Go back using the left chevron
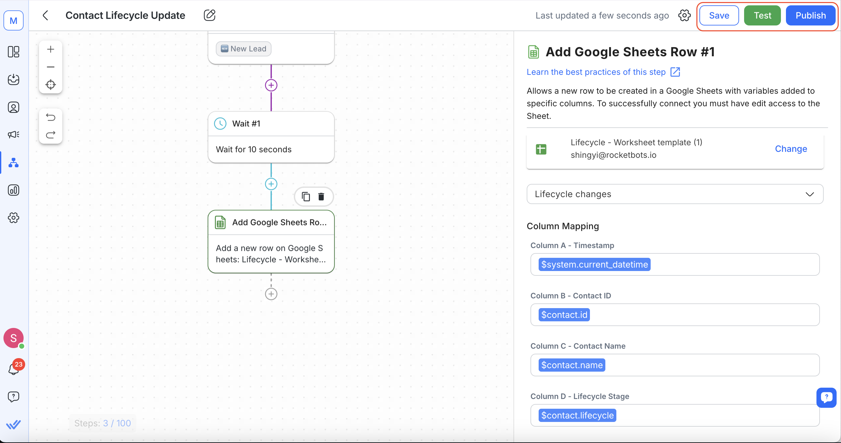841x443 pixels. [46, 15]
